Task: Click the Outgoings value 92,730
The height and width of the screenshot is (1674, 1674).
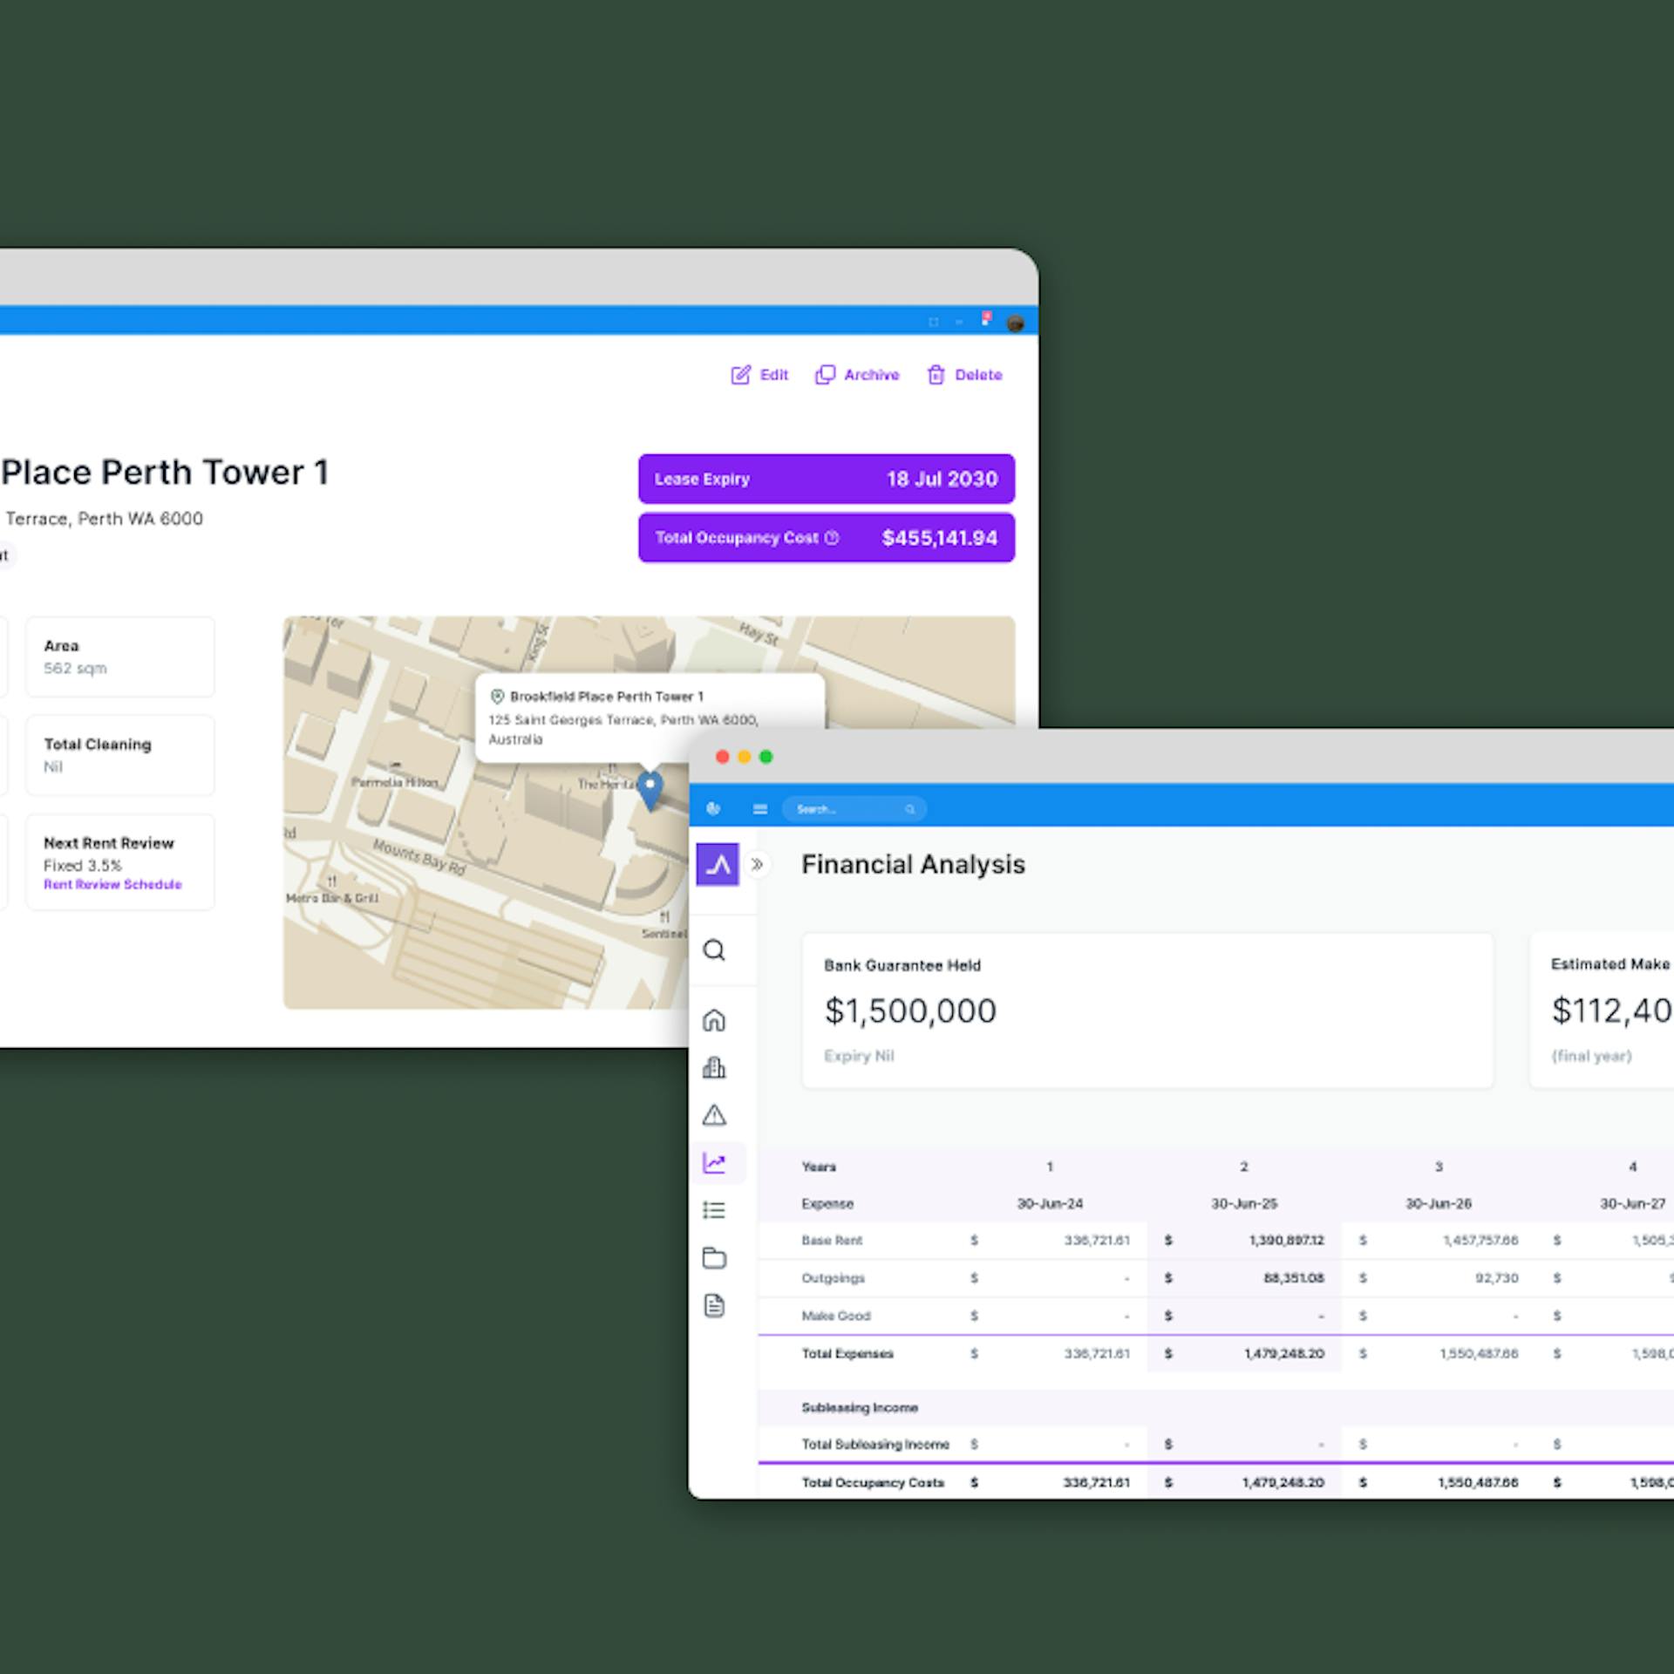Action: point(1497,1278)
